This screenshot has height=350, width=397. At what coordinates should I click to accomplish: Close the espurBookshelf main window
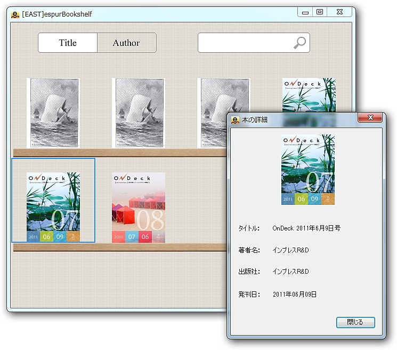pyautogui.click(x=339, y=12)
